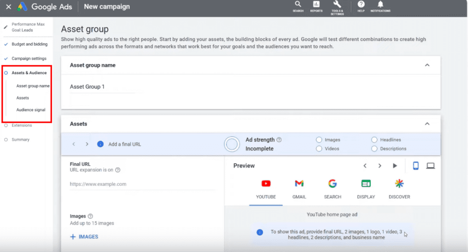The image size is (468, 252).
Task: Jump to Audience signal sub-step
Action: tap(31, 110)
